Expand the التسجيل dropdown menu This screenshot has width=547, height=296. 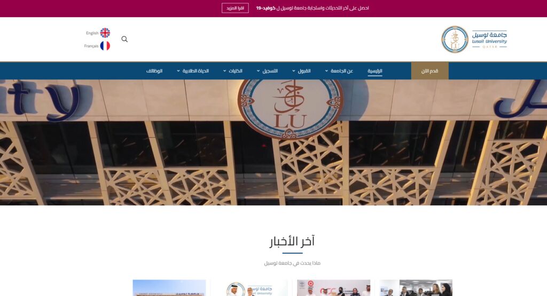[x=267, y=71]
